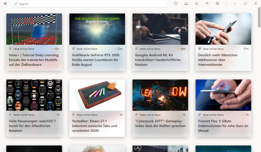Refresh all feeds
The image size is (261, 152).
click(176, 3)
